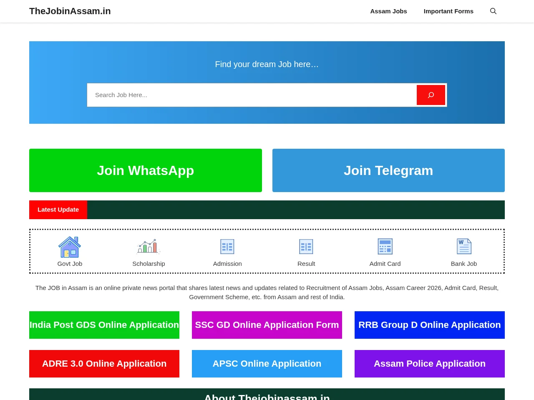The image size is (534, 400).
Task: Click the Govt Job text label
Action: (x=70, y=264)
